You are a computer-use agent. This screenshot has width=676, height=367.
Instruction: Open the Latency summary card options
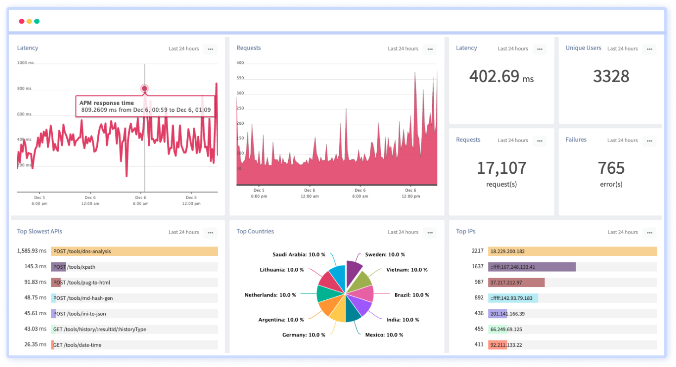(x=540, y=49)
